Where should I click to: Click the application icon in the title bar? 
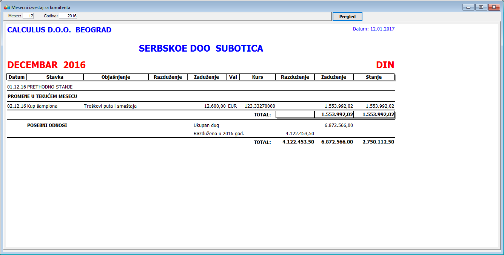click(6, 7)
